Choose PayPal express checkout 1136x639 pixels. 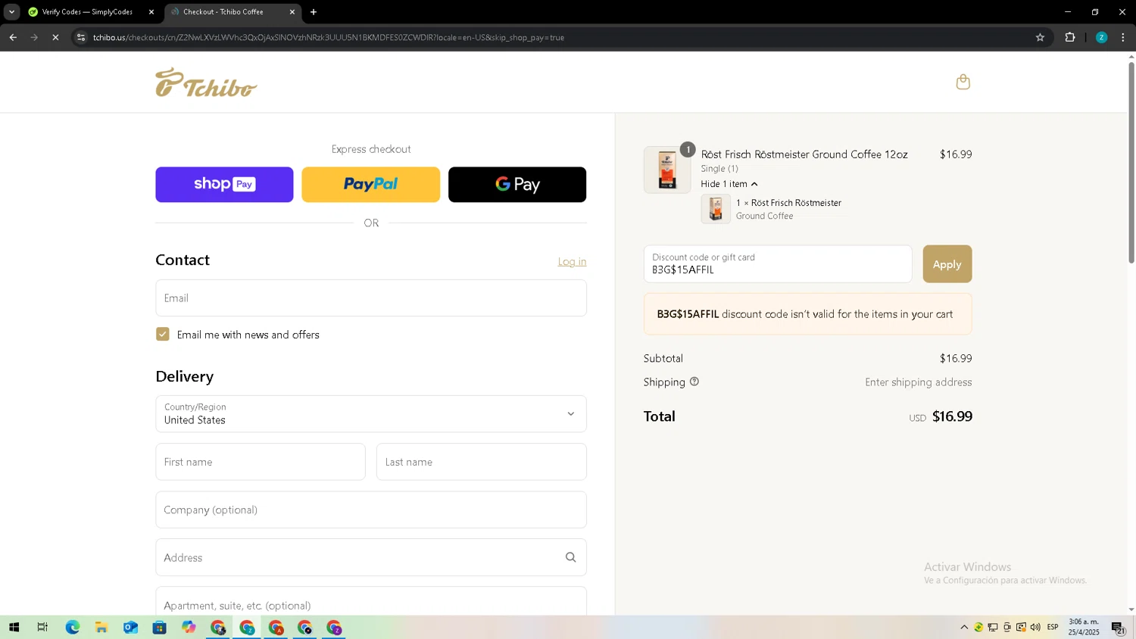370,184
